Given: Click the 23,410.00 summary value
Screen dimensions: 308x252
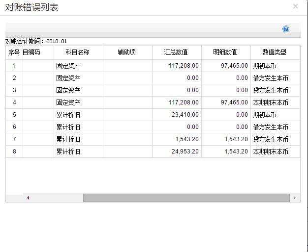Looking at the screenshot, I should click(185, 115).
